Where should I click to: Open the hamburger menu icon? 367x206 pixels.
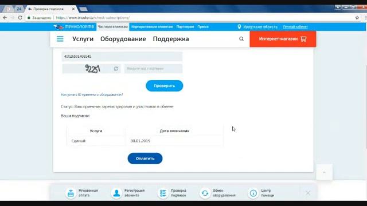coord(60,39)
